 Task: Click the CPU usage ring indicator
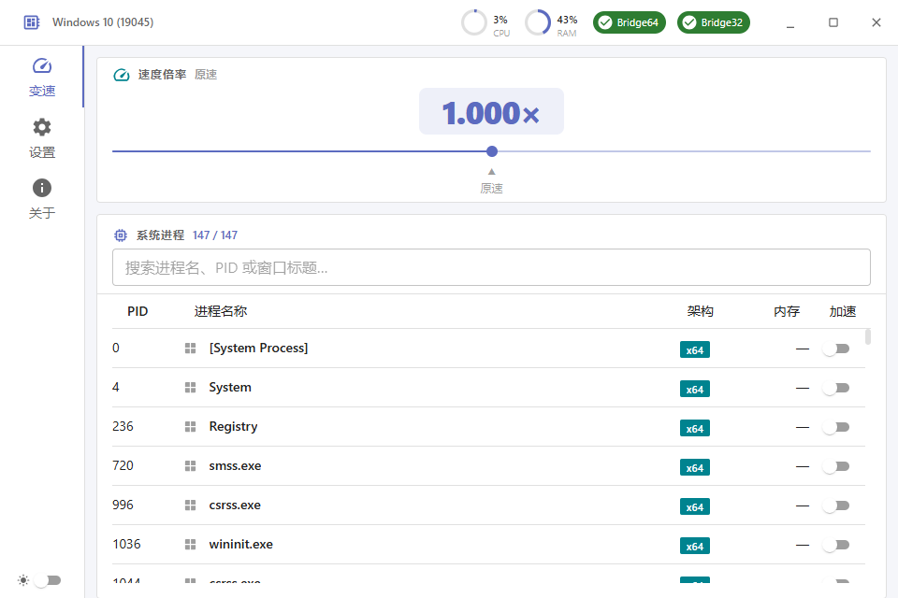tap(474, 22)
